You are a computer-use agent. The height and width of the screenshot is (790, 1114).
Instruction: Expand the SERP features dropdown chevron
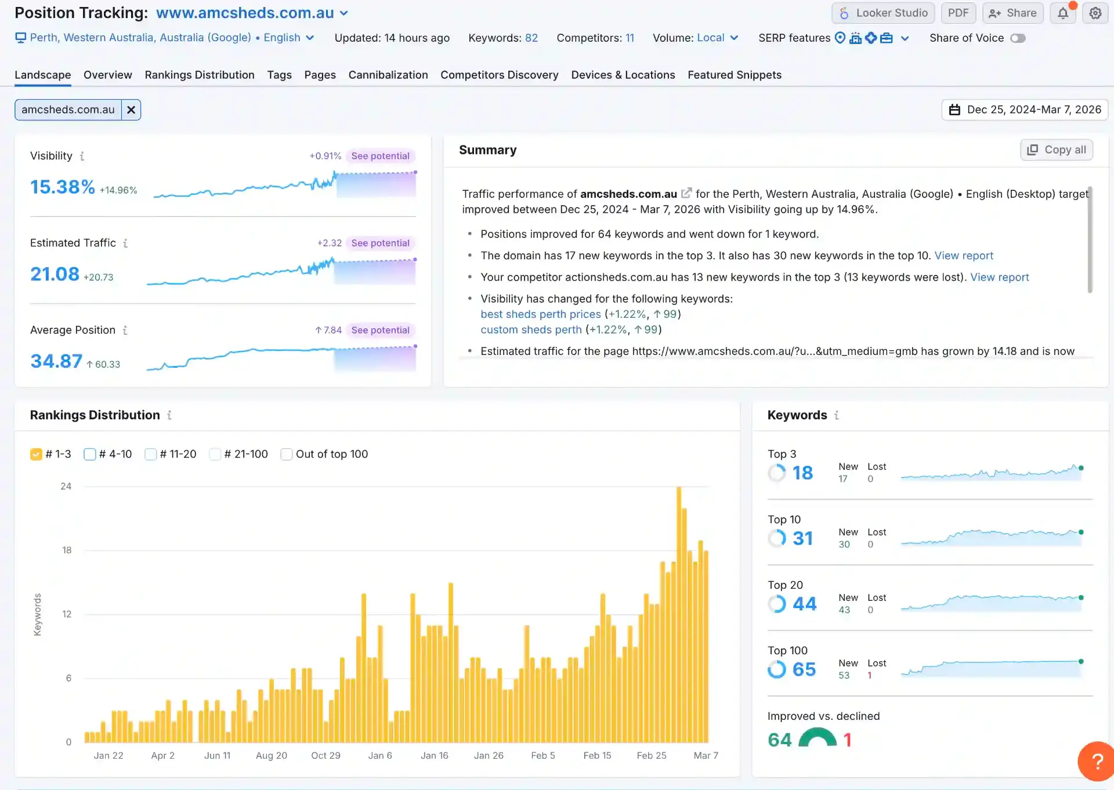point(905,38)
